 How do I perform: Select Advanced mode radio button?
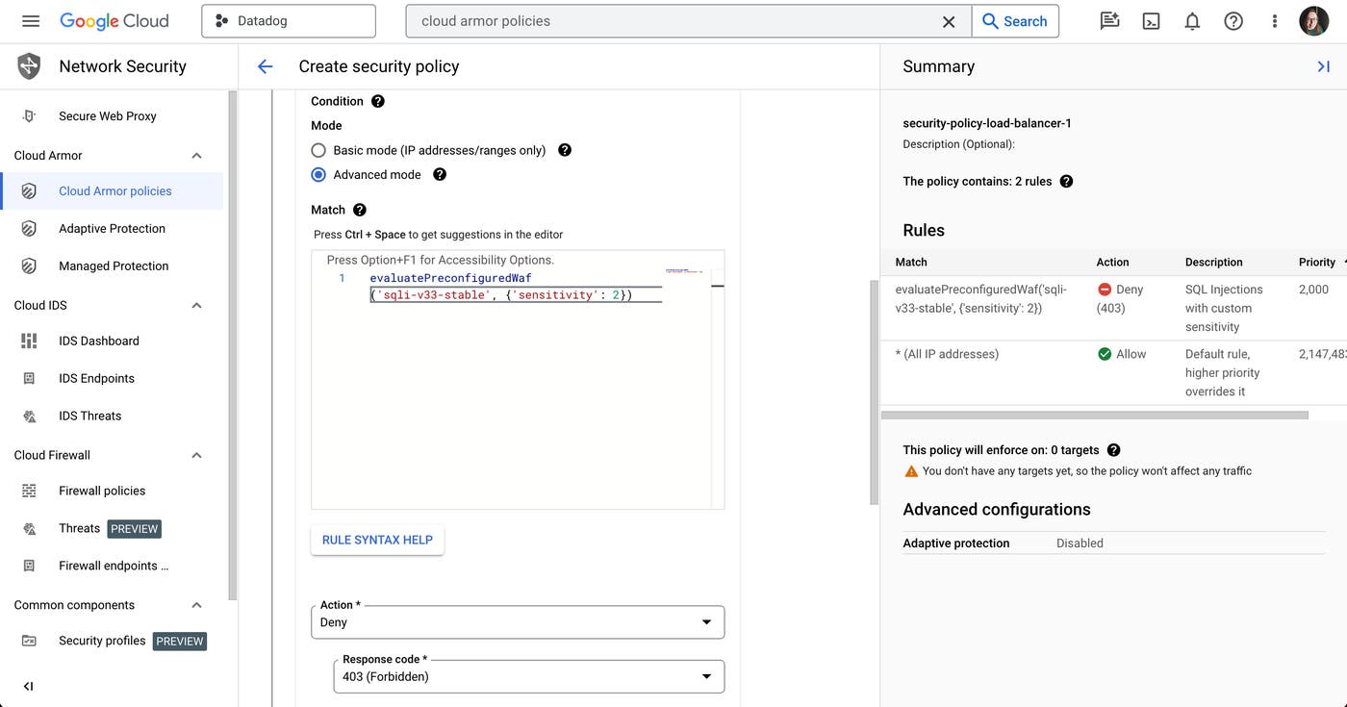(x=318, y=174)
